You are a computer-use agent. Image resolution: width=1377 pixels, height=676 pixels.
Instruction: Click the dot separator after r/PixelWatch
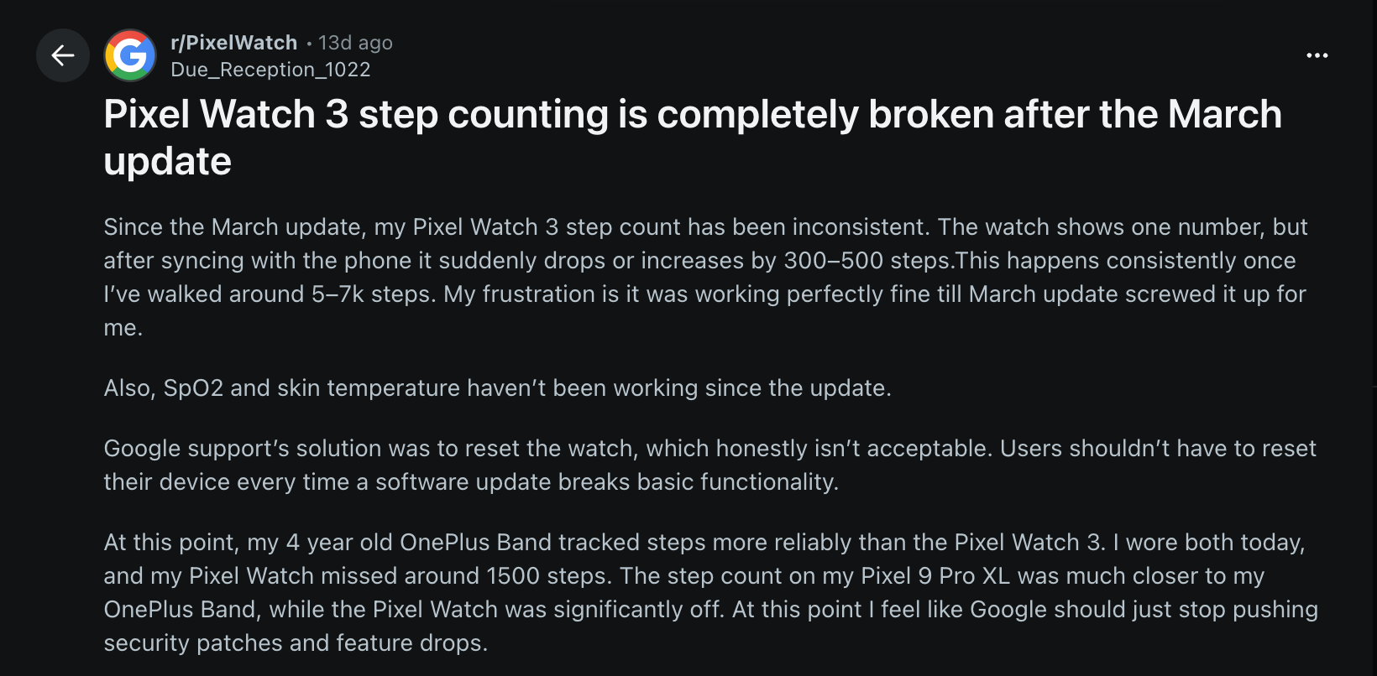[x=307, y=42]
